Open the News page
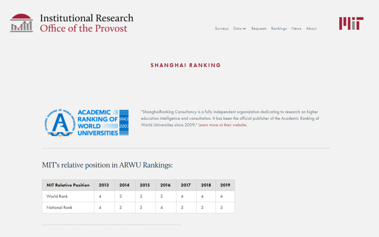This screenshot has height=237, width=379. coord(296,28)
